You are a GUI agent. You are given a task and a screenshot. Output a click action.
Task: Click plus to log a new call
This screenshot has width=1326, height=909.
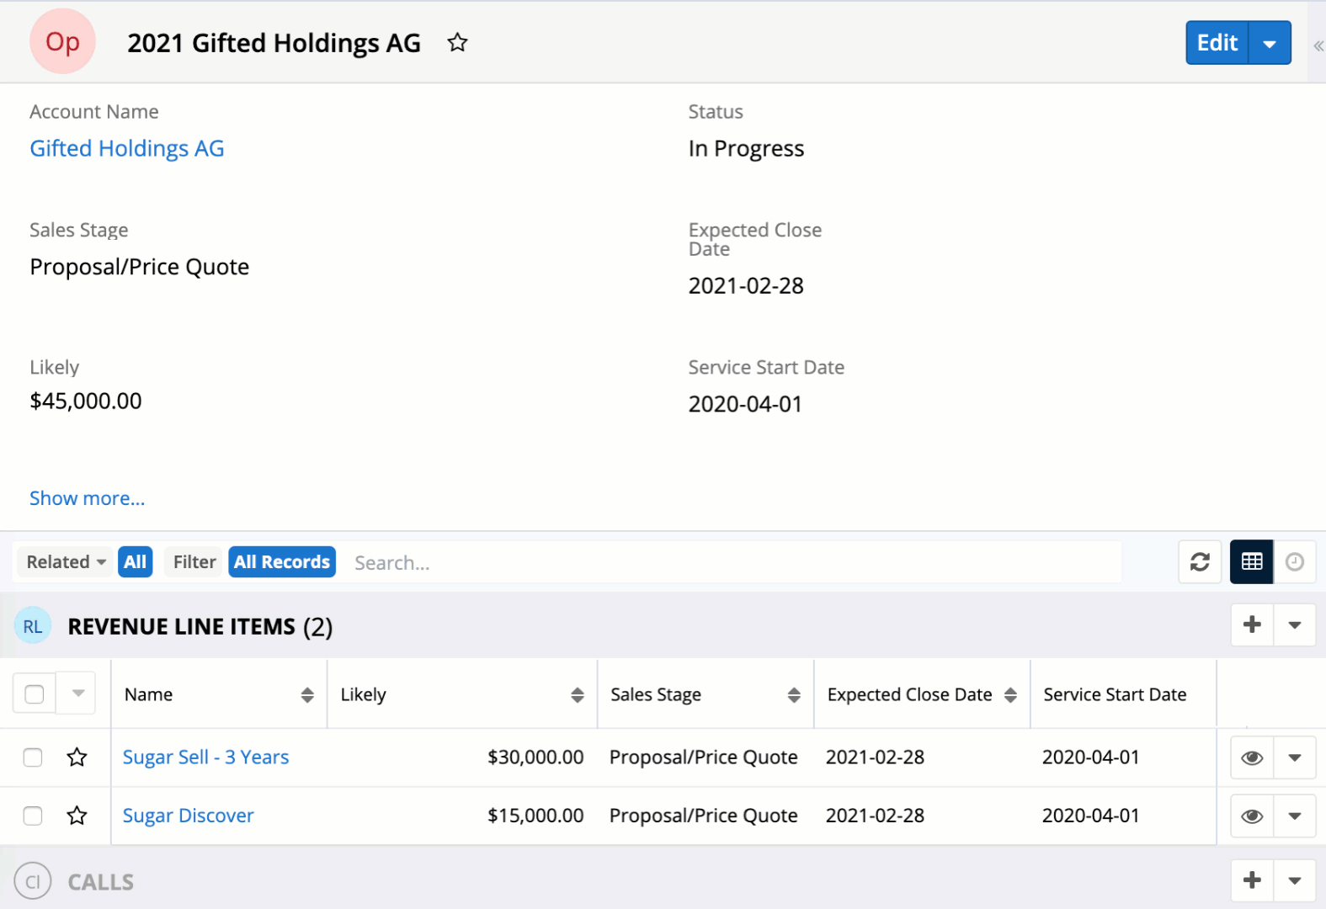pyautogui.click(x=1252, y=881)
